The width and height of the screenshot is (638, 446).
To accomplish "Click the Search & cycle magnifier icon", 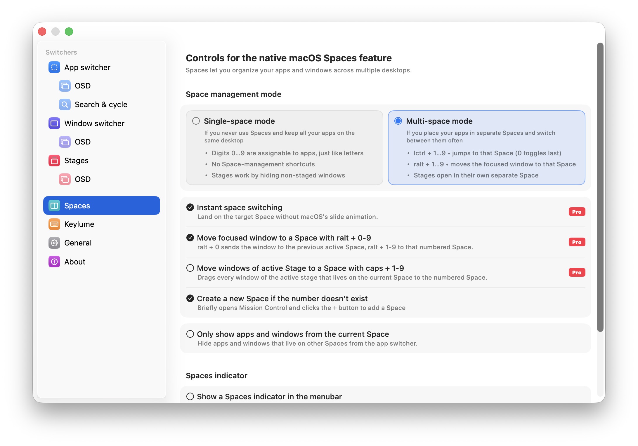I will pos(65,104).
